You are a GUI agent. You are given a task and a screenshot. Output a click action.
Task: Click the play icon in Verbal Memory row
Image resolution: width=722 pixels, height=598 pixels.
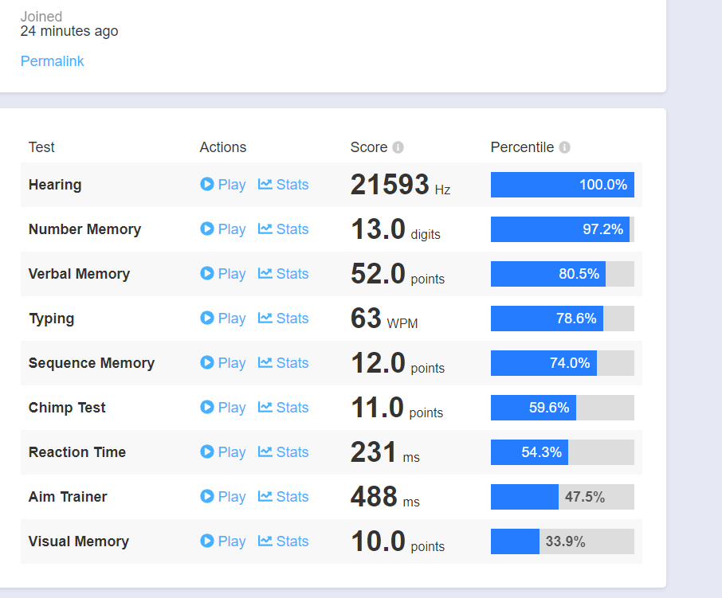coord(207,274)
